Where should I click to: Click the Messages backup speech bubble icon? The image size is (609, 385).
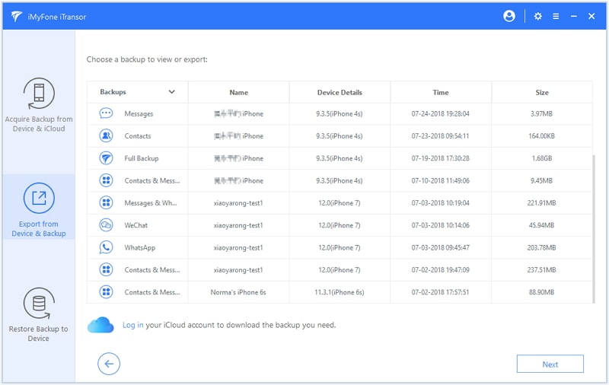click(106, 114)
